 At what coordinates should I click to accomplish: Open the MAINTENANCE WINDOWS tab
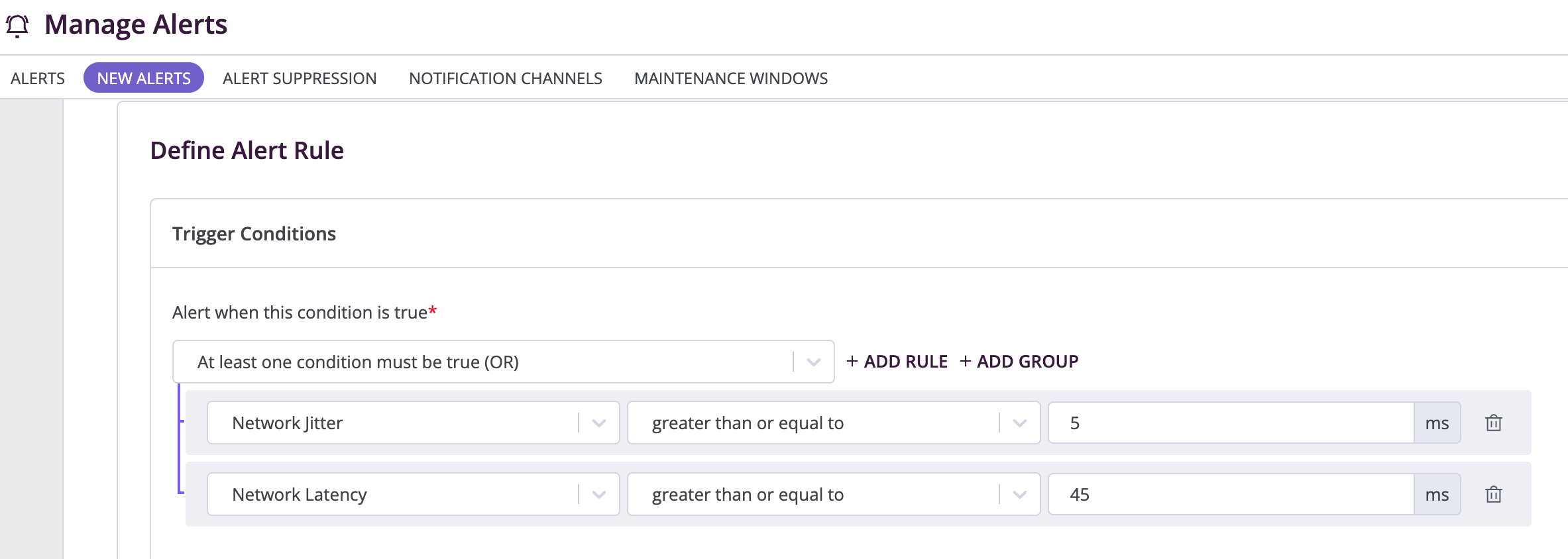pos(731,78)
